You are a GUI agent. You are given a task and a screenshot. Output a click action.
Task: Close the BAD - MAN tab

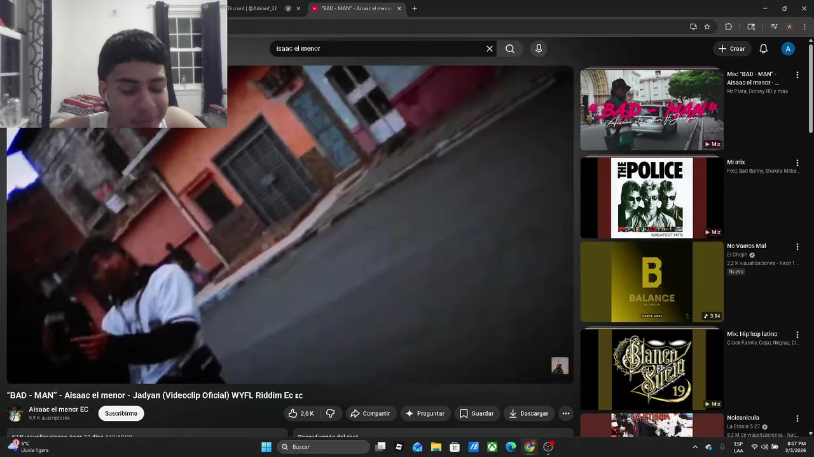coord(399,8)
